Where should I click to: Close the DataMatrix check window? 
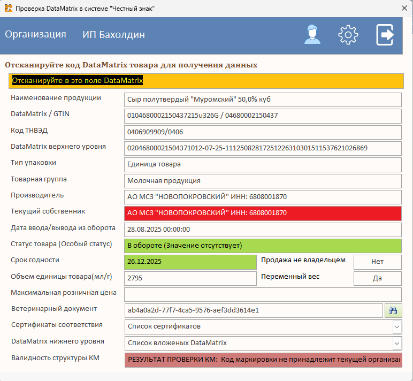pos(404,8)
